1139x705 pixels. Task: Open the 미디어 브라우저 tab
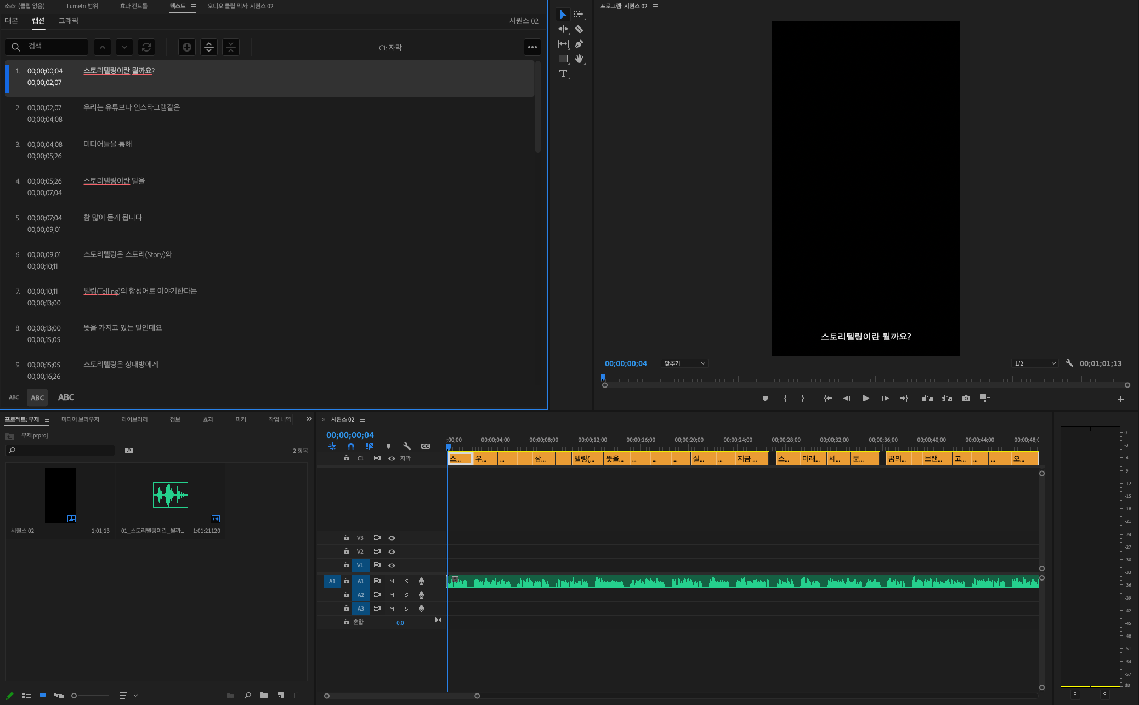click(80, 419)
